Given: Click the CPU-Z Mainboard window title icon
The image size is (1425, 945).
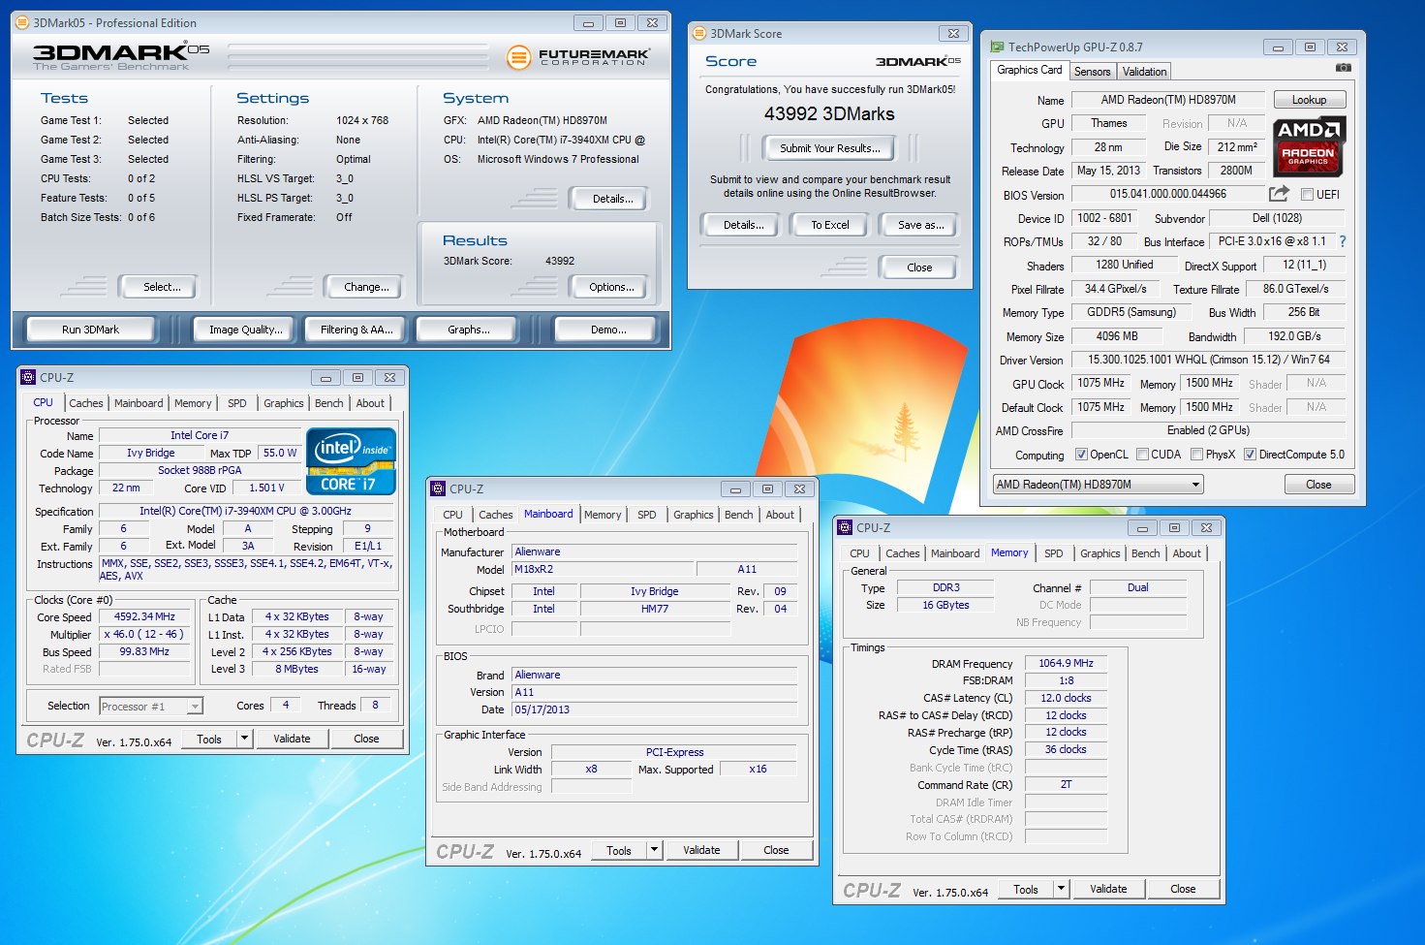Looking at the screenshot, I should click(438, 488).
